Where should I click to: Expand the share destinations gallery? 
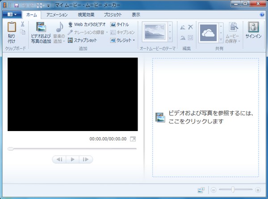click(x=221, y=40)
